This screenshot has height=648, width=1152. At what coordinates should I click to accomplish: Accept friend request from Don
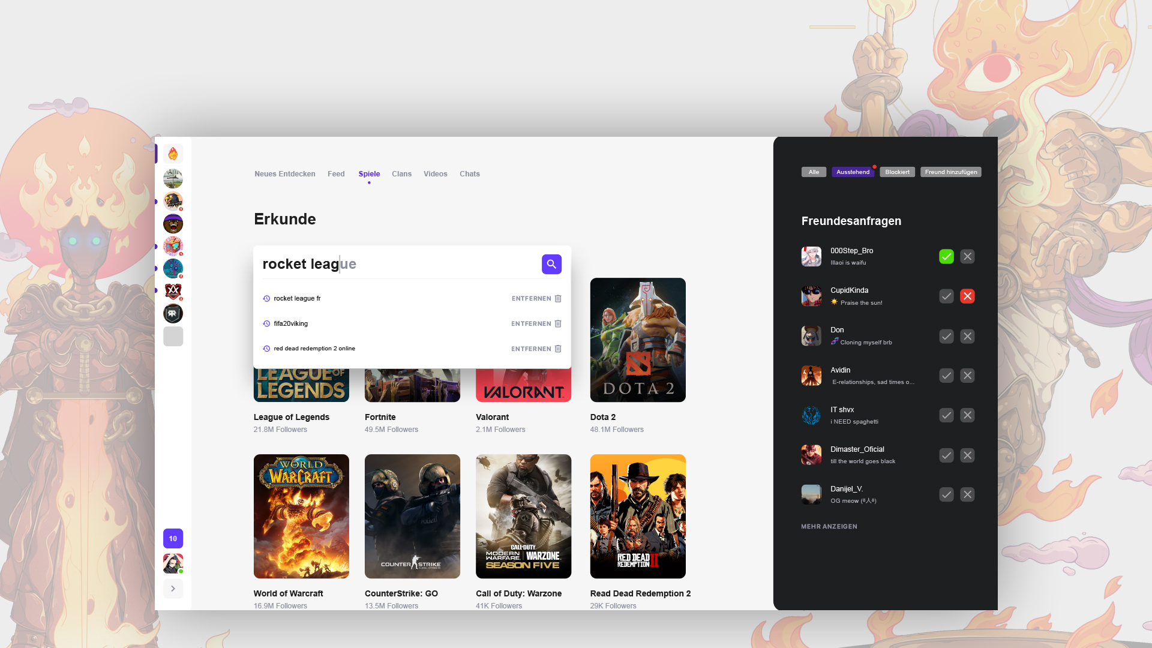(x=946, y=337)
